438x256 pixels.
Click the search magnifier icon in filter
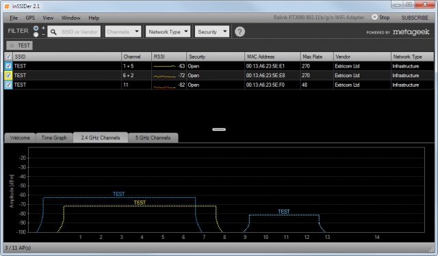[53, 32]
